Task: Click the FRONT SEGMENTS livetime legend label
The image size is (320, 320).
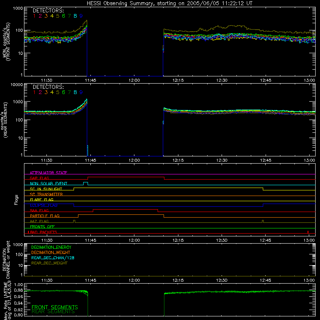Action: 55,307
